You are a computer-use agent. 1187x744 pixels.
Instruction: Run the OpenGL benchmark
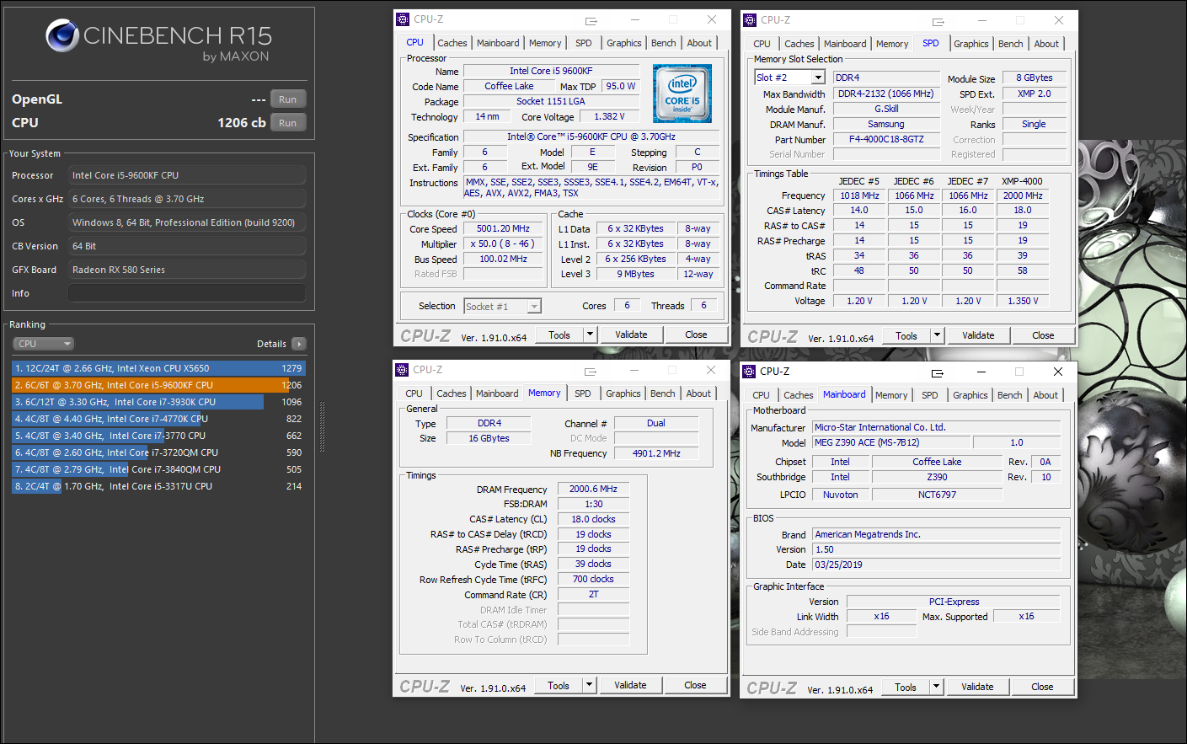(x=288, y=99)
